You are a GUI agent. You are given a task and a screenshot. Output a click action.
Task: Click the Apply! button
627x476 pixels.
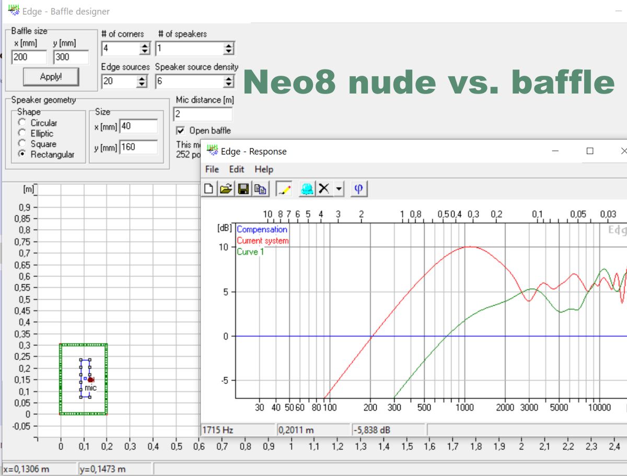(x=51, y=77)
